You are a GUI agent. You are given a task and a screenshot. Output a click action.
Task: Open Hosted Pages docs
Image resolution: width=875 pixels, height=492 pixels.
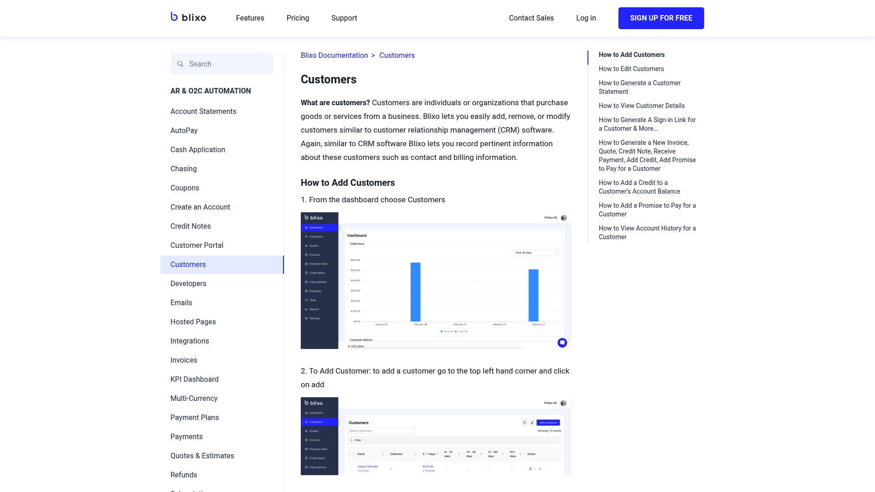pyautogui.click(x=193, y=322)
